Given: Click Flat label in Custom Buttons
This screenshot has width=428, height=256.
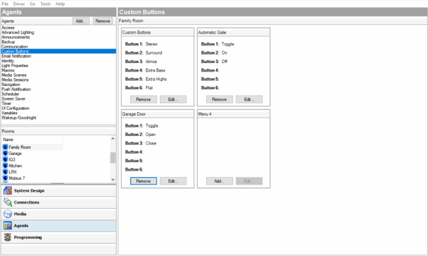Looking at the screenshot, I should 149,87.
